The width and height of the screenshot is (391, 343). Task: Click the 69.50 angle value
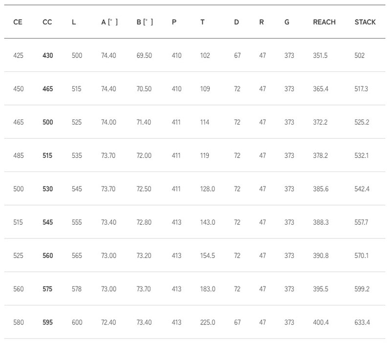[144, 56]
